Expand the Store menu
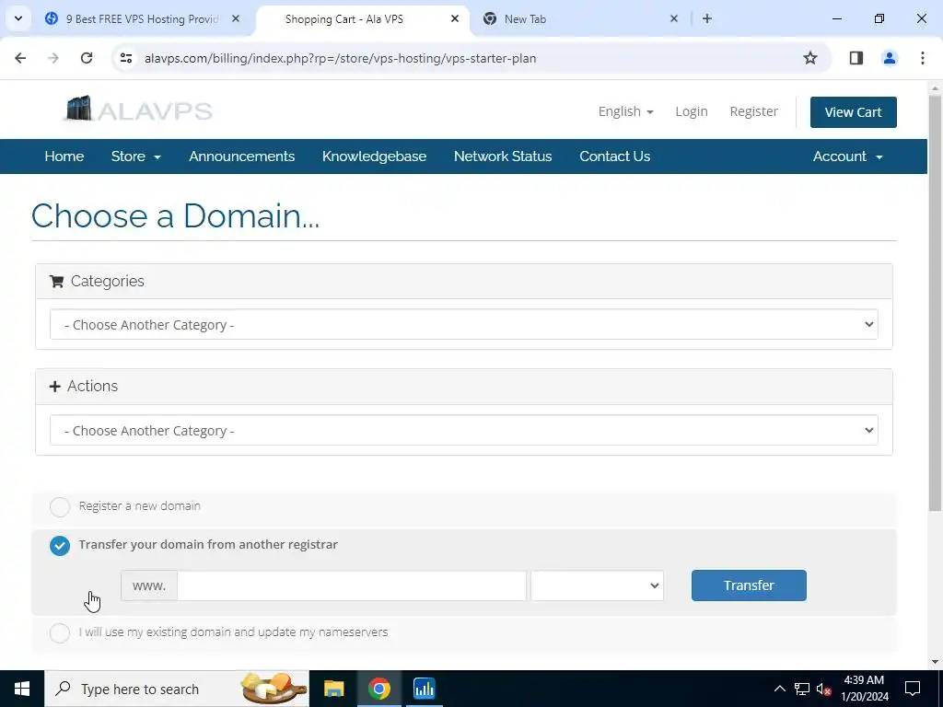 (x=136, y=156)
